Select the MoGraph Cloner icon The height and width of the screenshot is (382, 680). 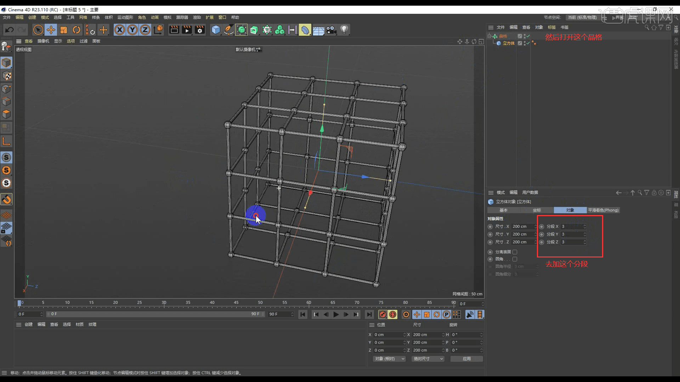click(x=280, y=30)
